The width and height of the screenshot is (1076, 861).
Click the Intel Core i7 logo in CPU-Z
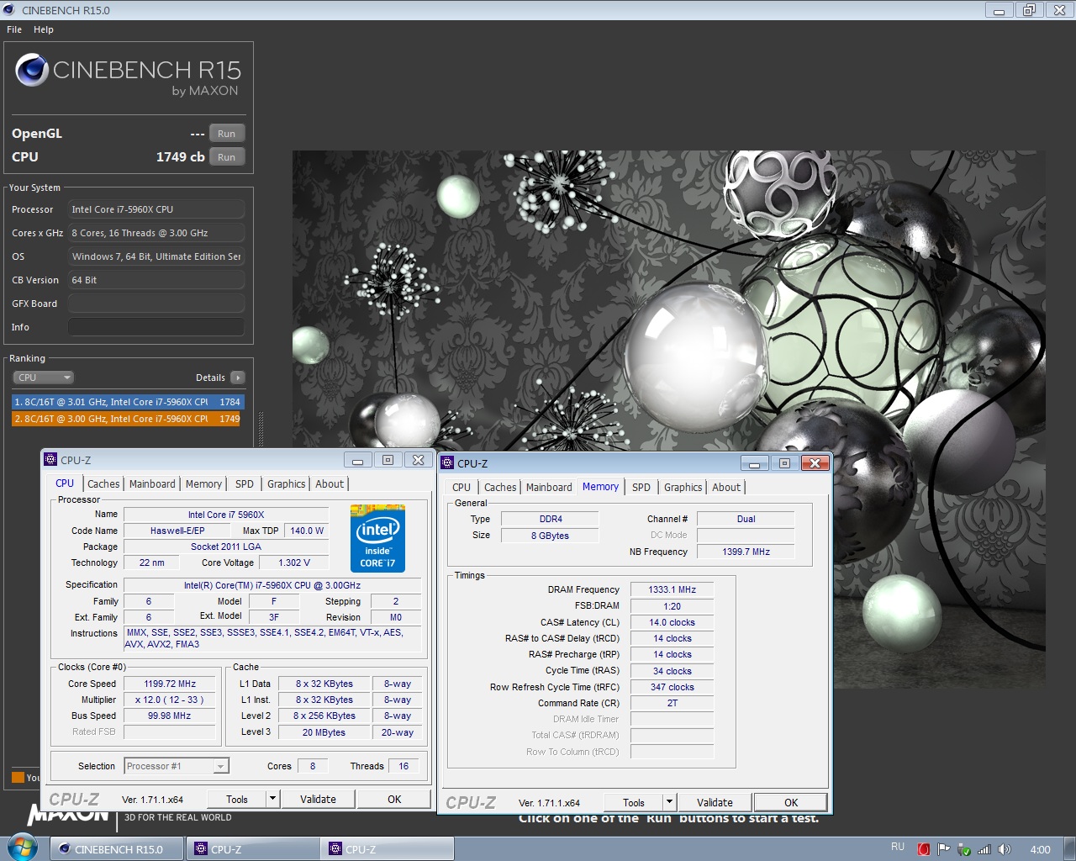pyautogui.click(x=377, y=538)
